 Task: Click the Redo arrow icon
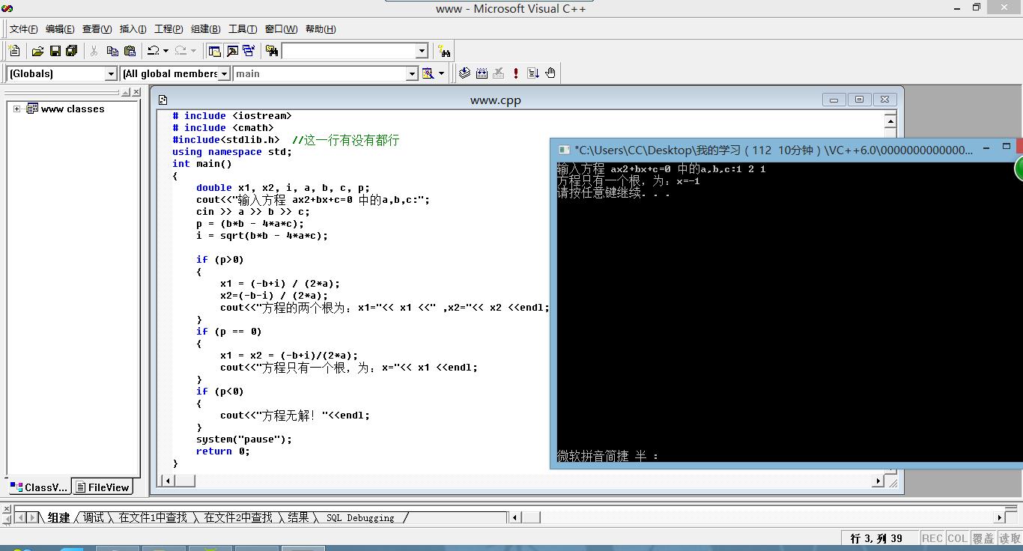click(x=180, y=51)
